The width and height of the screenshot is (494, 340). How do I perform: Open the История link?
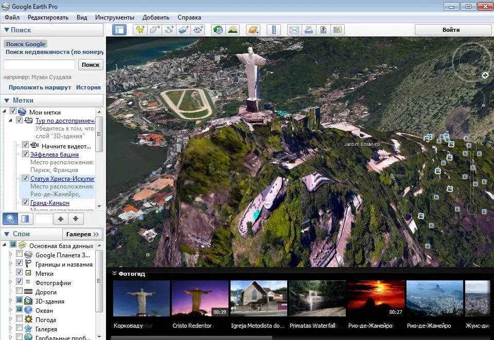pyautogui.click(x=88, y=87)
